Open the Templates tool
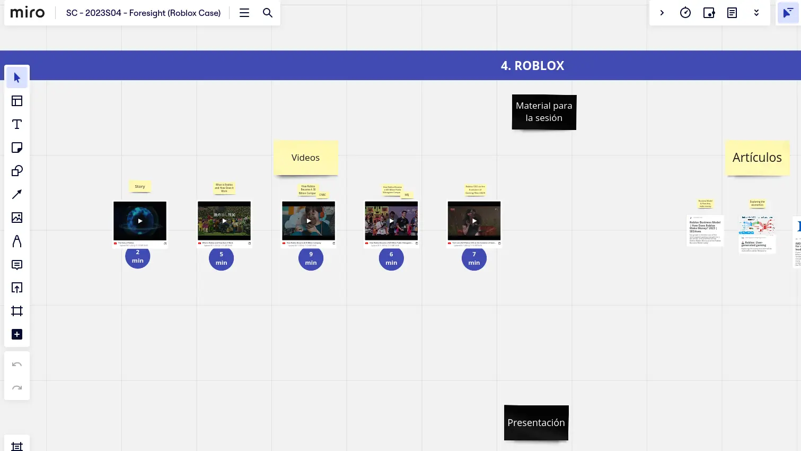This screenshot has height=451, width=801. [17, 101]
